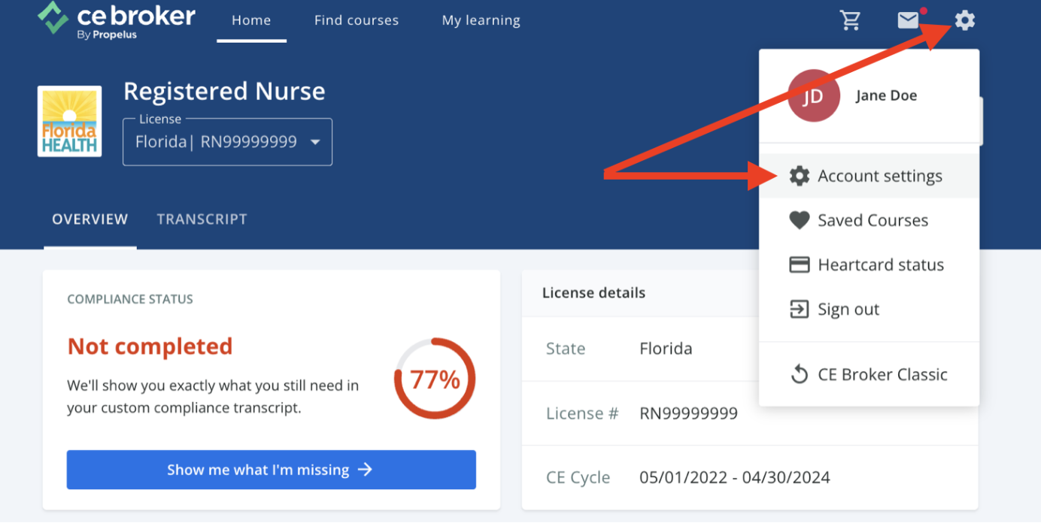The width and height of the screenshot is (1041, 523).
Task: Open My learning in the navigation
Action: pyautogui.click(x=481, y=20)
